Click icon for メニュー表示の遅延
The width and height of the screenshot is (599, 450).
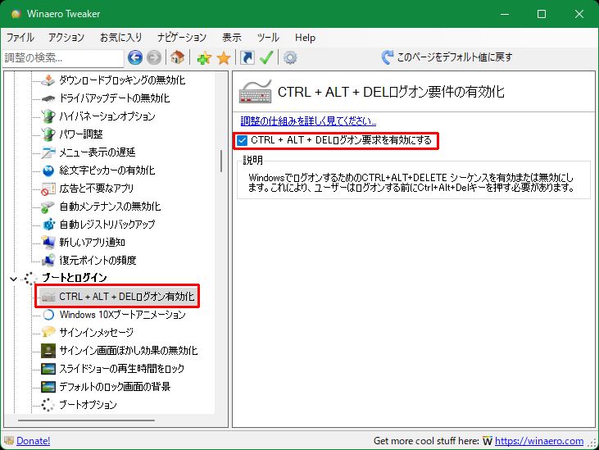(48, 152)
